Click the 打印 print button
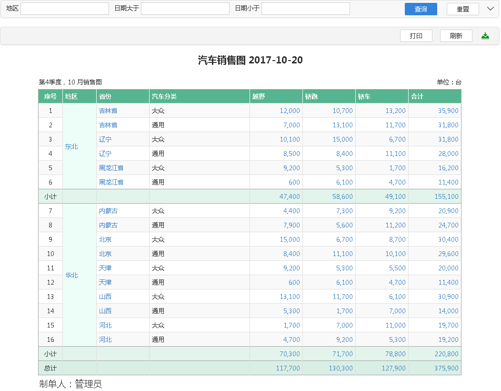 (416, 36)
